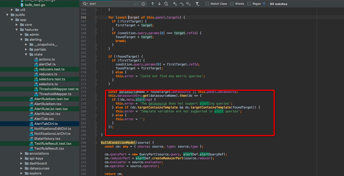This screenshot has width=344, height=176.
Task: Click the Find All usages icon
Action: pyautogui.click(x=166, y=4)
